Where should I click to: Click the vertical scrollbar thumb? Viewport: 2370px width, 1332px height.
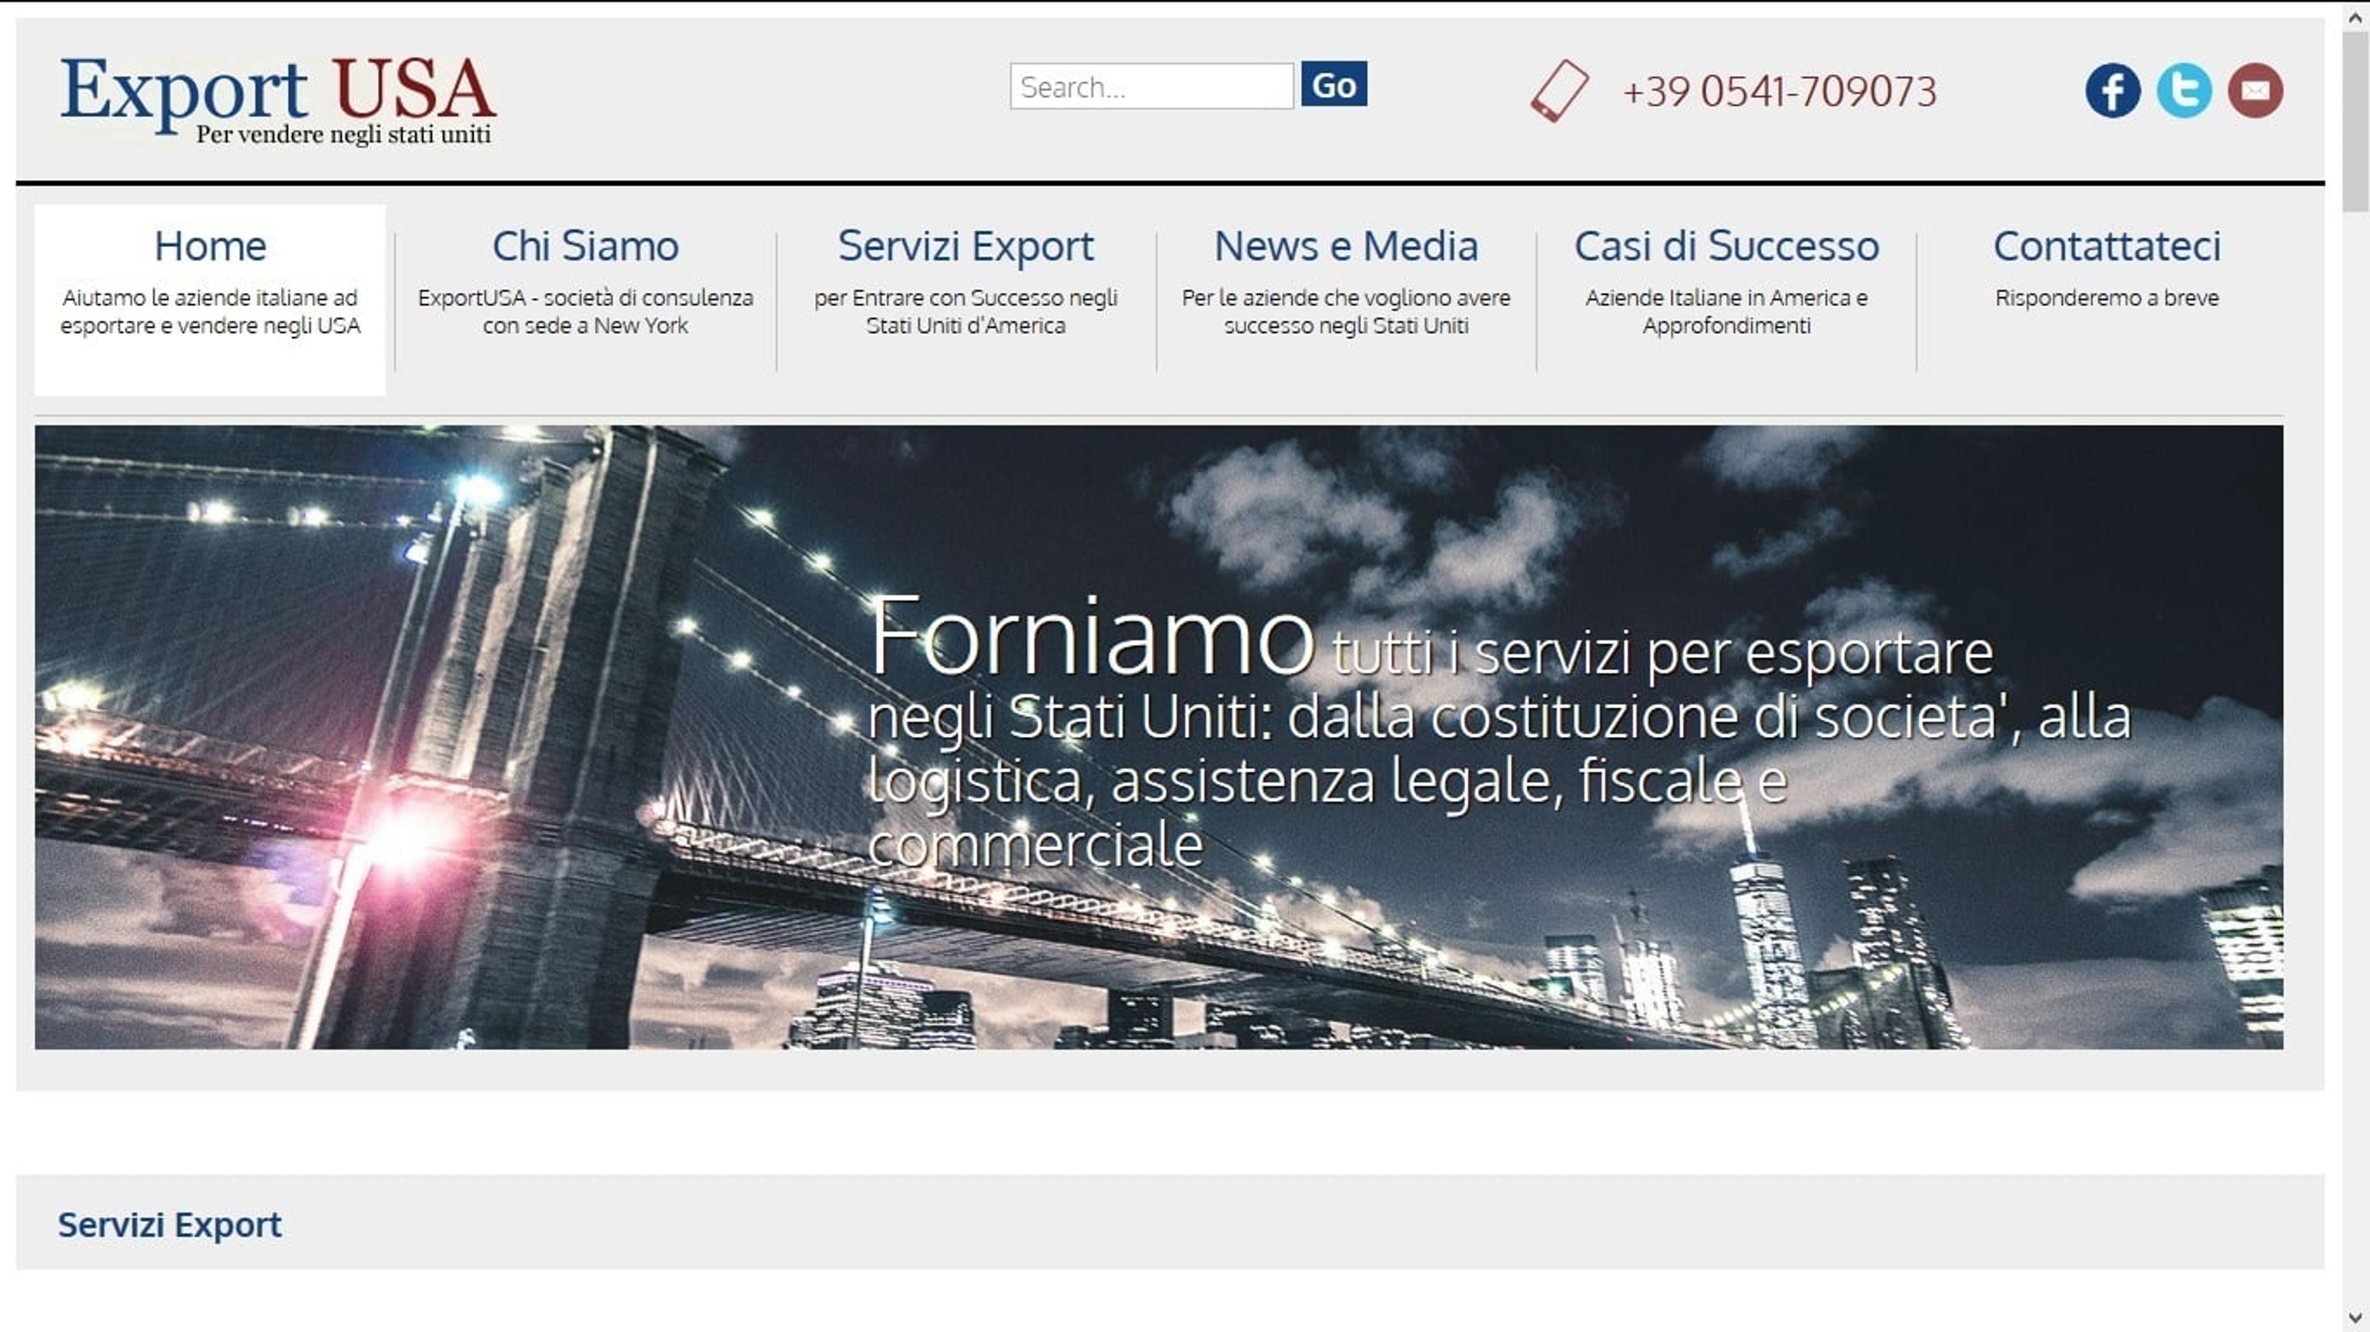2355,122
